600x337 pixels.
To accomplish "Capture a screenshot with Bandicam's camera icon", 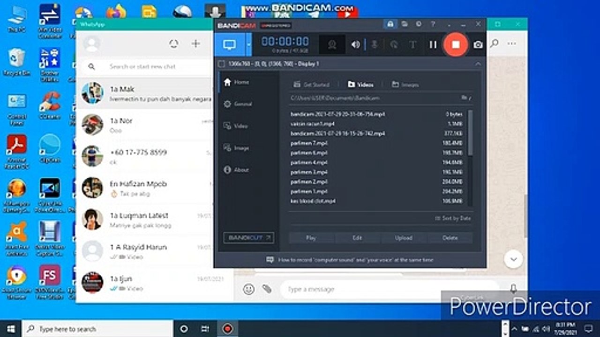I will coord(478,44).
